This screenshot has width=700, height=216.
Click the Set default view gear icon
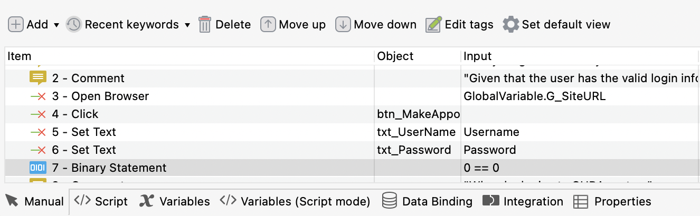pyautogui.click(x=510, y=25)
